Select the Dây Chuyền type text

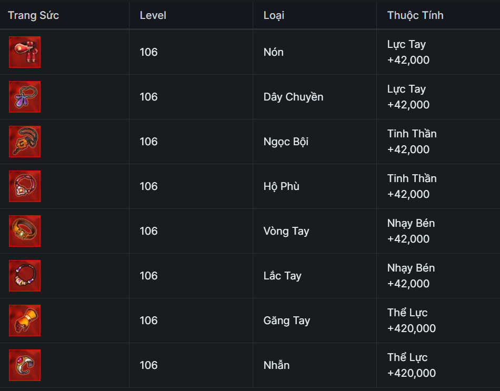pos(293,97)
